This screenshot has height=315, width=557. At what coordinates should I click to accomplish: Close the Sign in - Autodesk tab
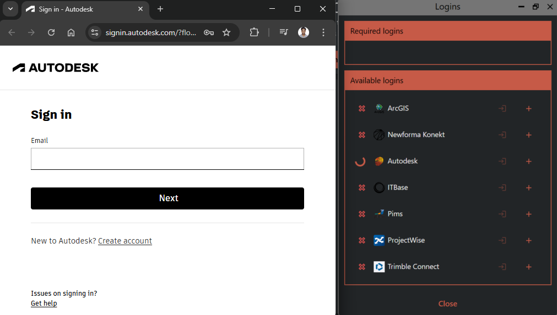tap(140, 9)
